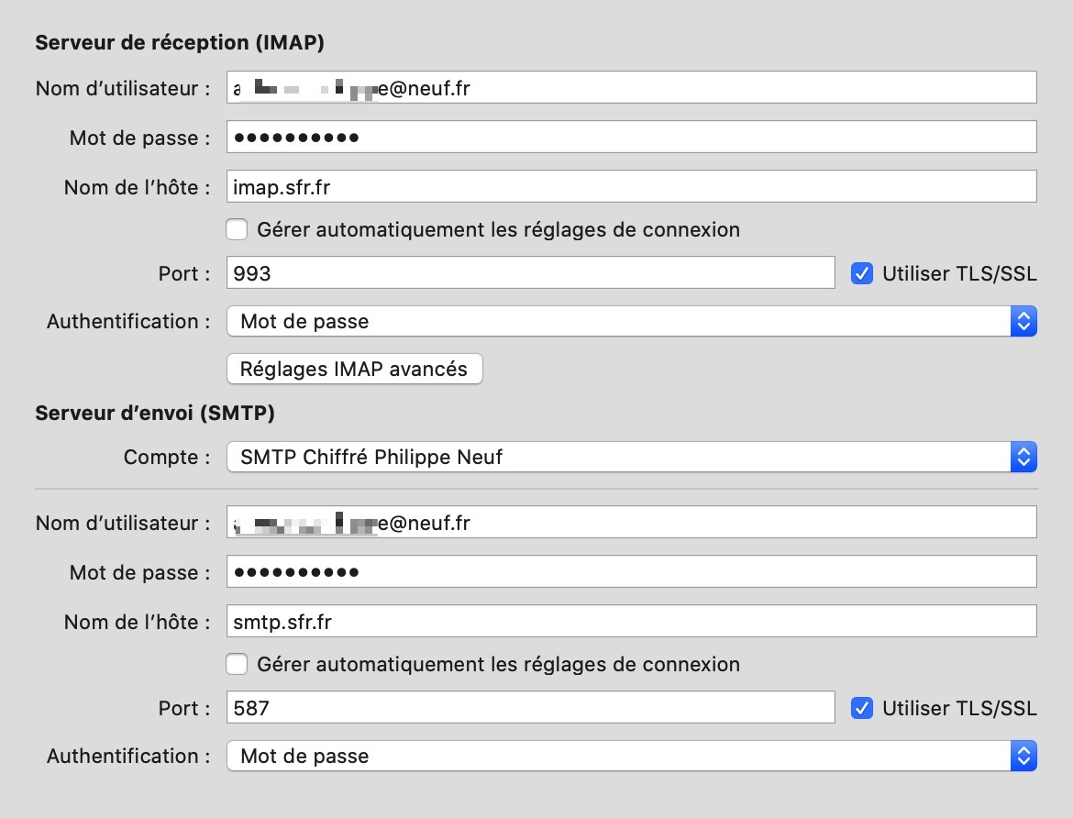The height and width of the screenshot is (818, 1073).
Task: Uncheck Utiliser TLS/SSL for the IMAP server
Action: (862, 272)
